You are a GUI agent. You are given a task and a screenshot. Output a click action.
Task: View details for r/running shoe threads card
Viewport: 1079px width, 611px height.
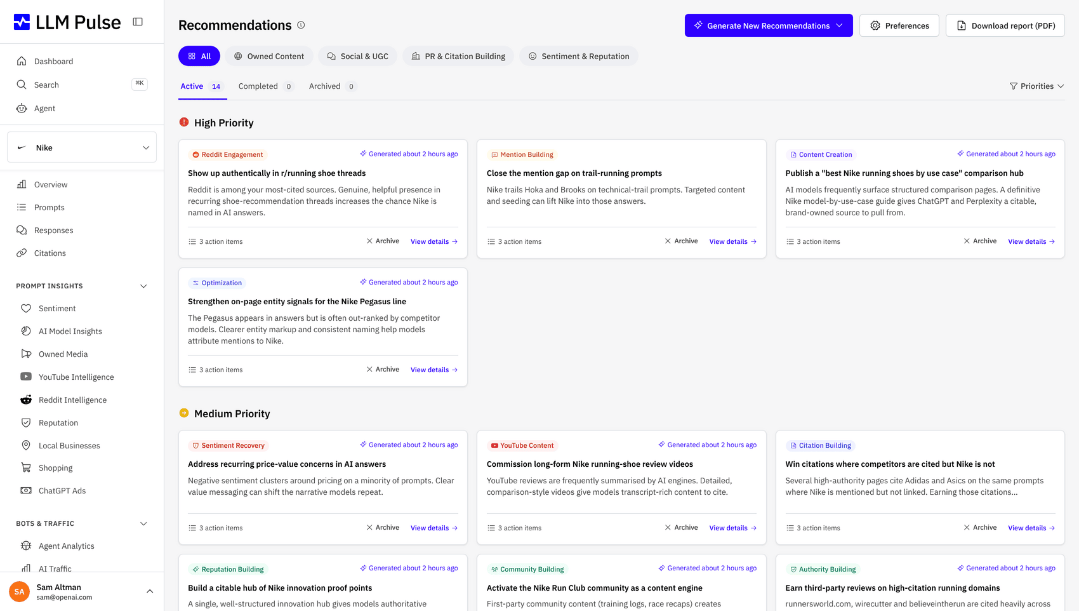click(x=434, y=241)
